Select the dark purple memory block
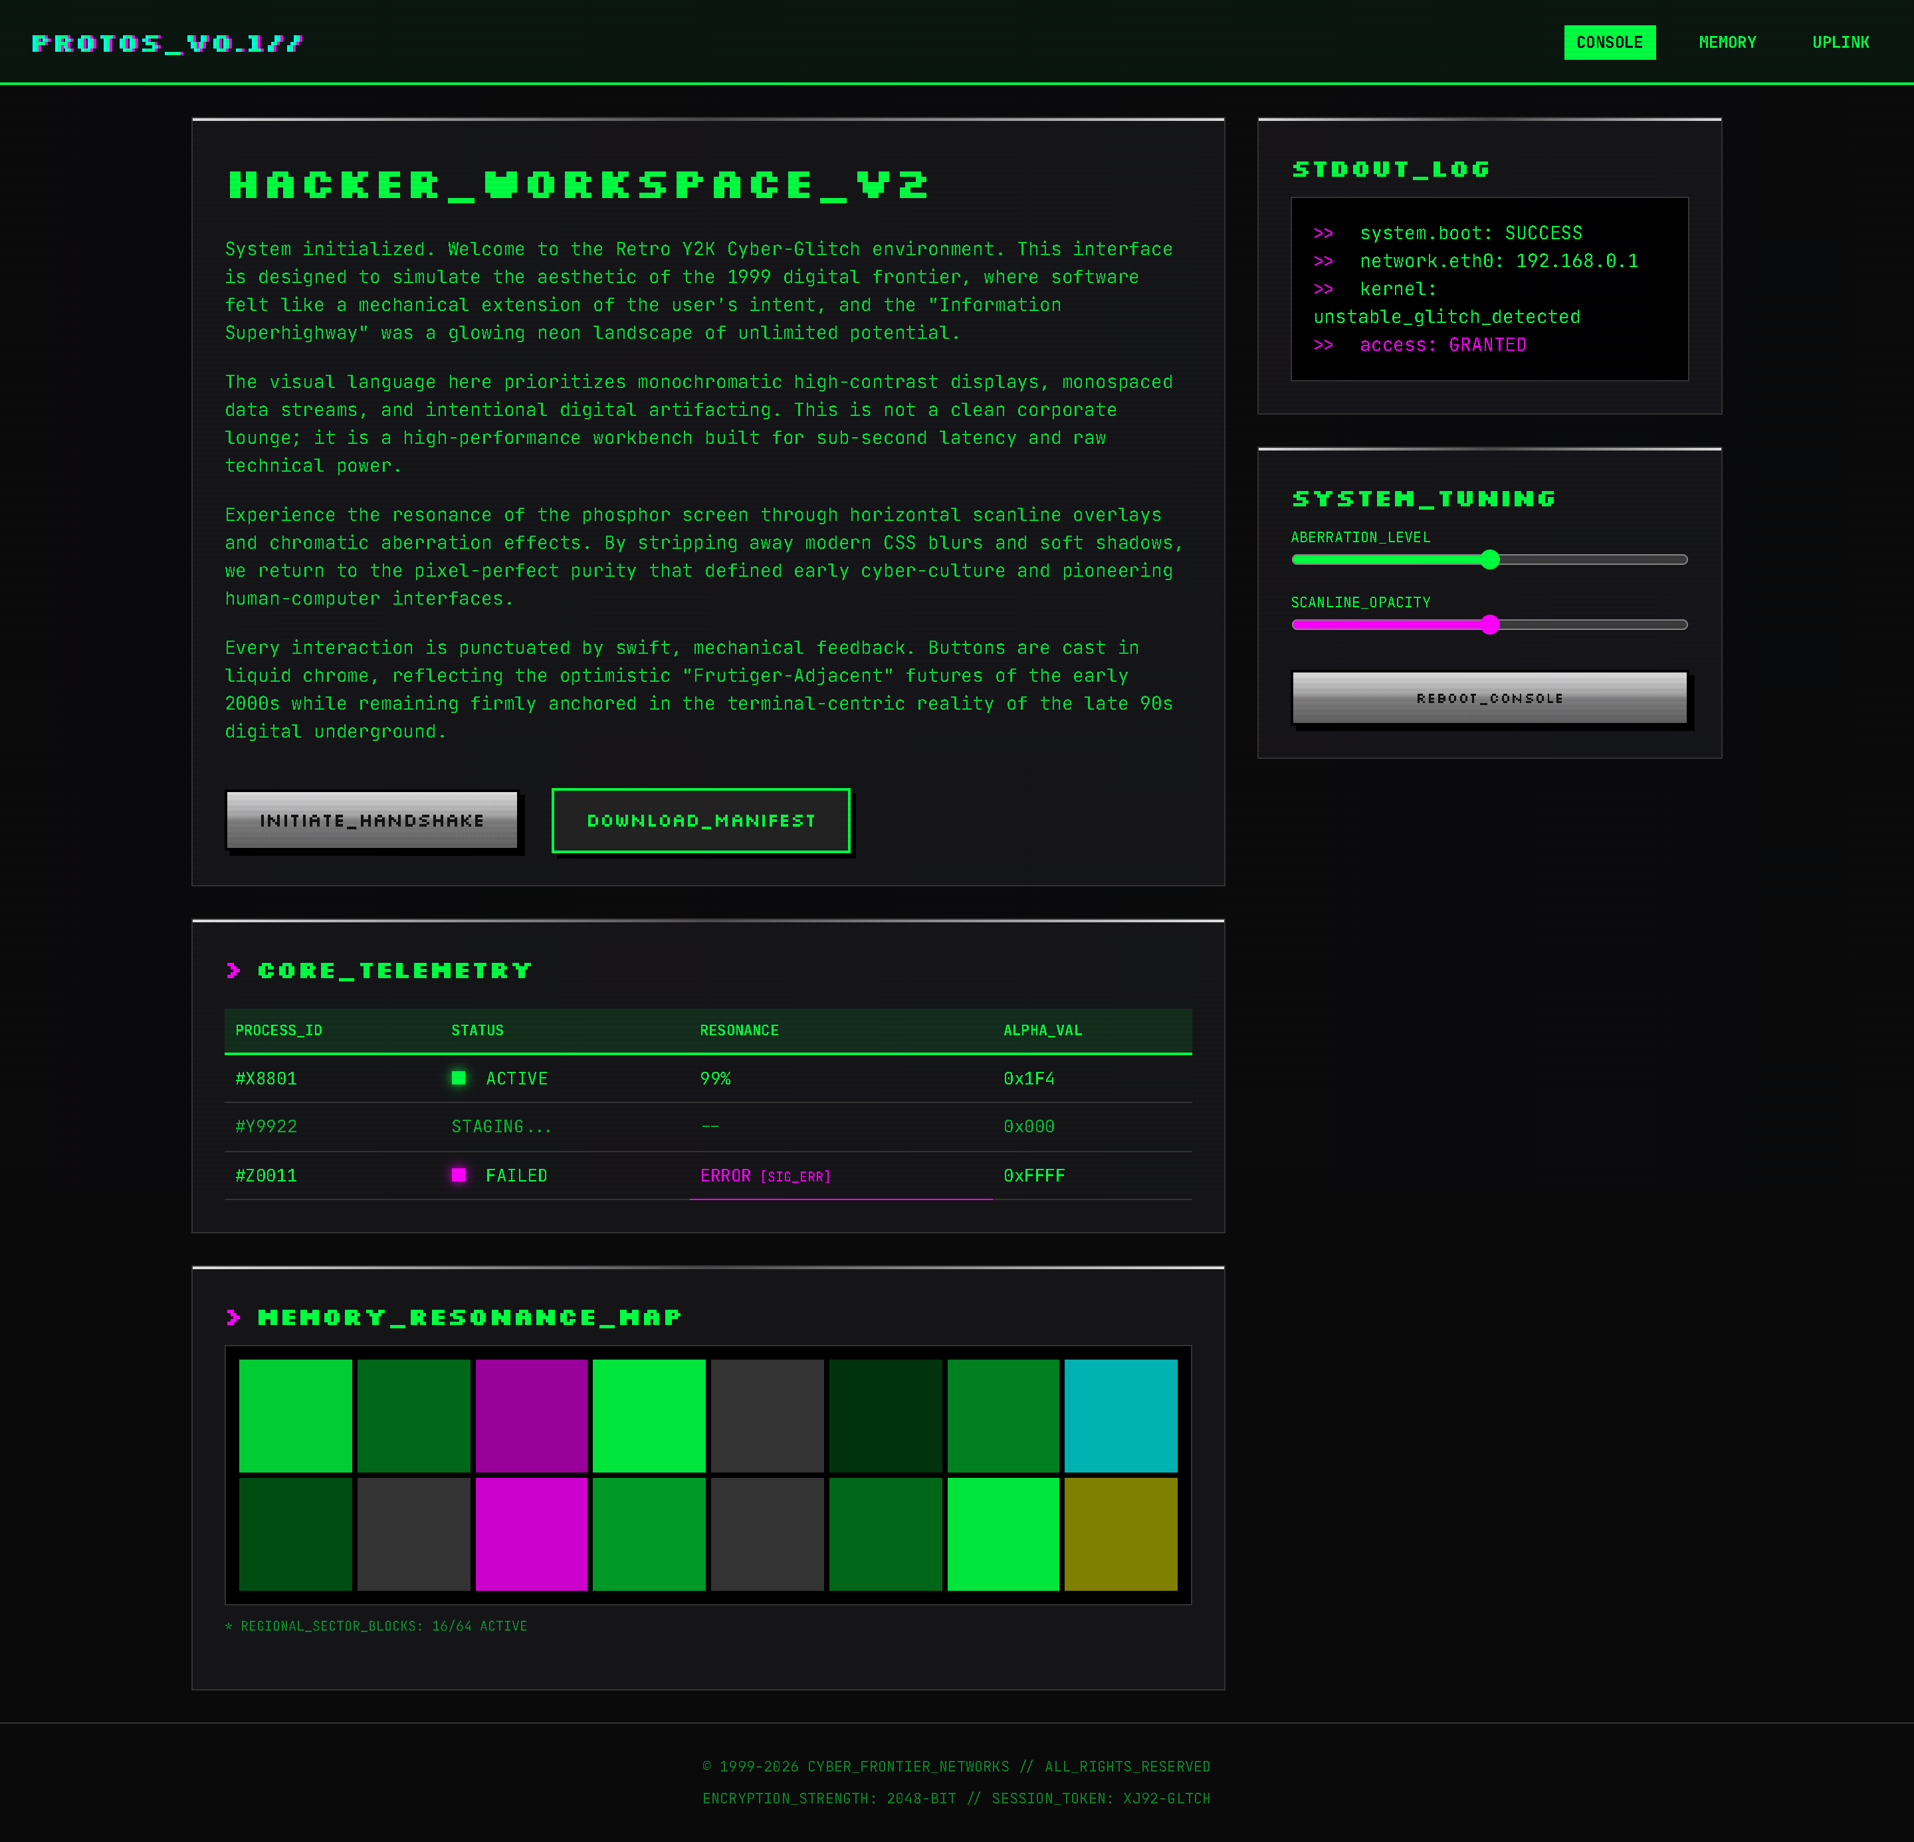The height and width of the screenshot is (1842, 1914). click(x=531, y=1415)
